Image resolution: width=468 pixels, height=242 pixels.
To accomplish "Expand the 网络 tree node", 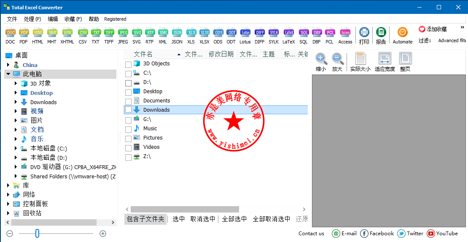I will tap(8, 194).
